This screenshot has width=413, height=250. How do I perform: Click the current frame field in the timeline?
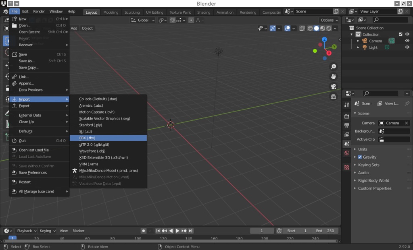tap(262, 231)
